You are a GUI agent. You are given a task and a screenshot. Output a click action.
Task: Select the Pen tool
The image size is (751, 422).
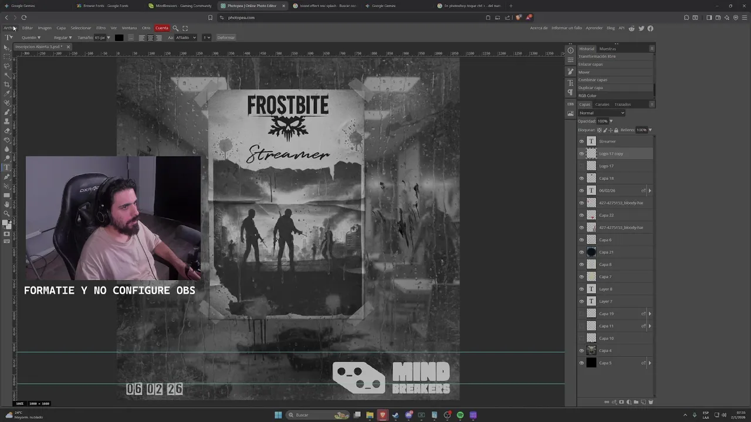[x=7, y=176]
